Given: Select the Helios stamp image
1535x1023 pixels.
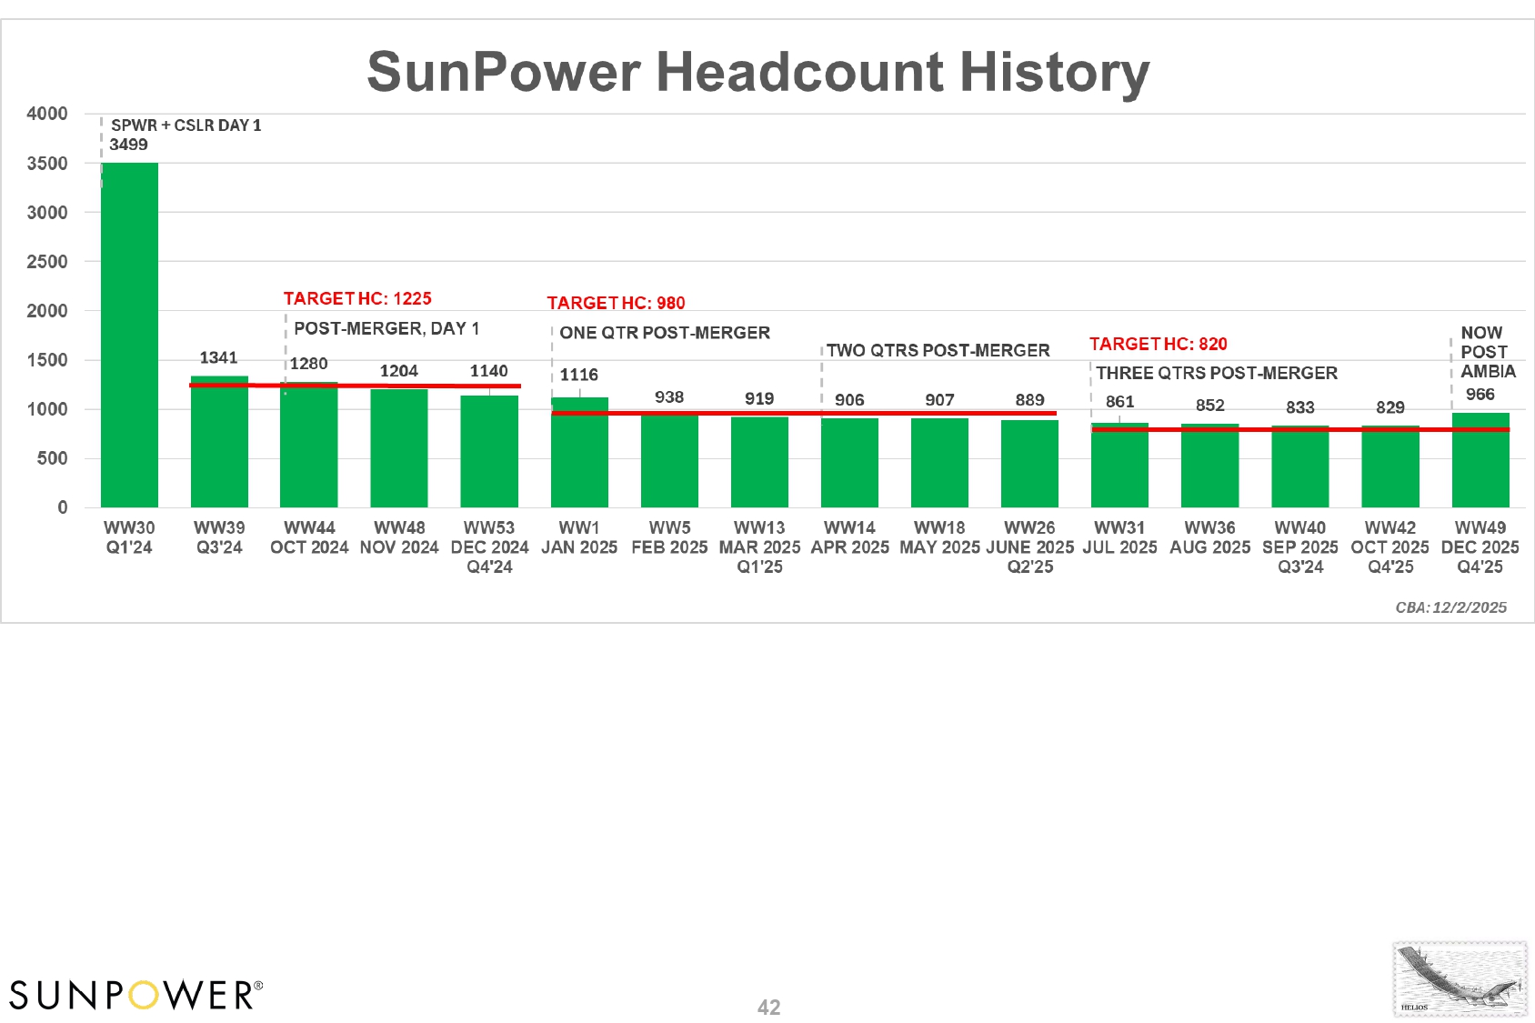Looking at the screenshot, I should [x=1460, y=979].
